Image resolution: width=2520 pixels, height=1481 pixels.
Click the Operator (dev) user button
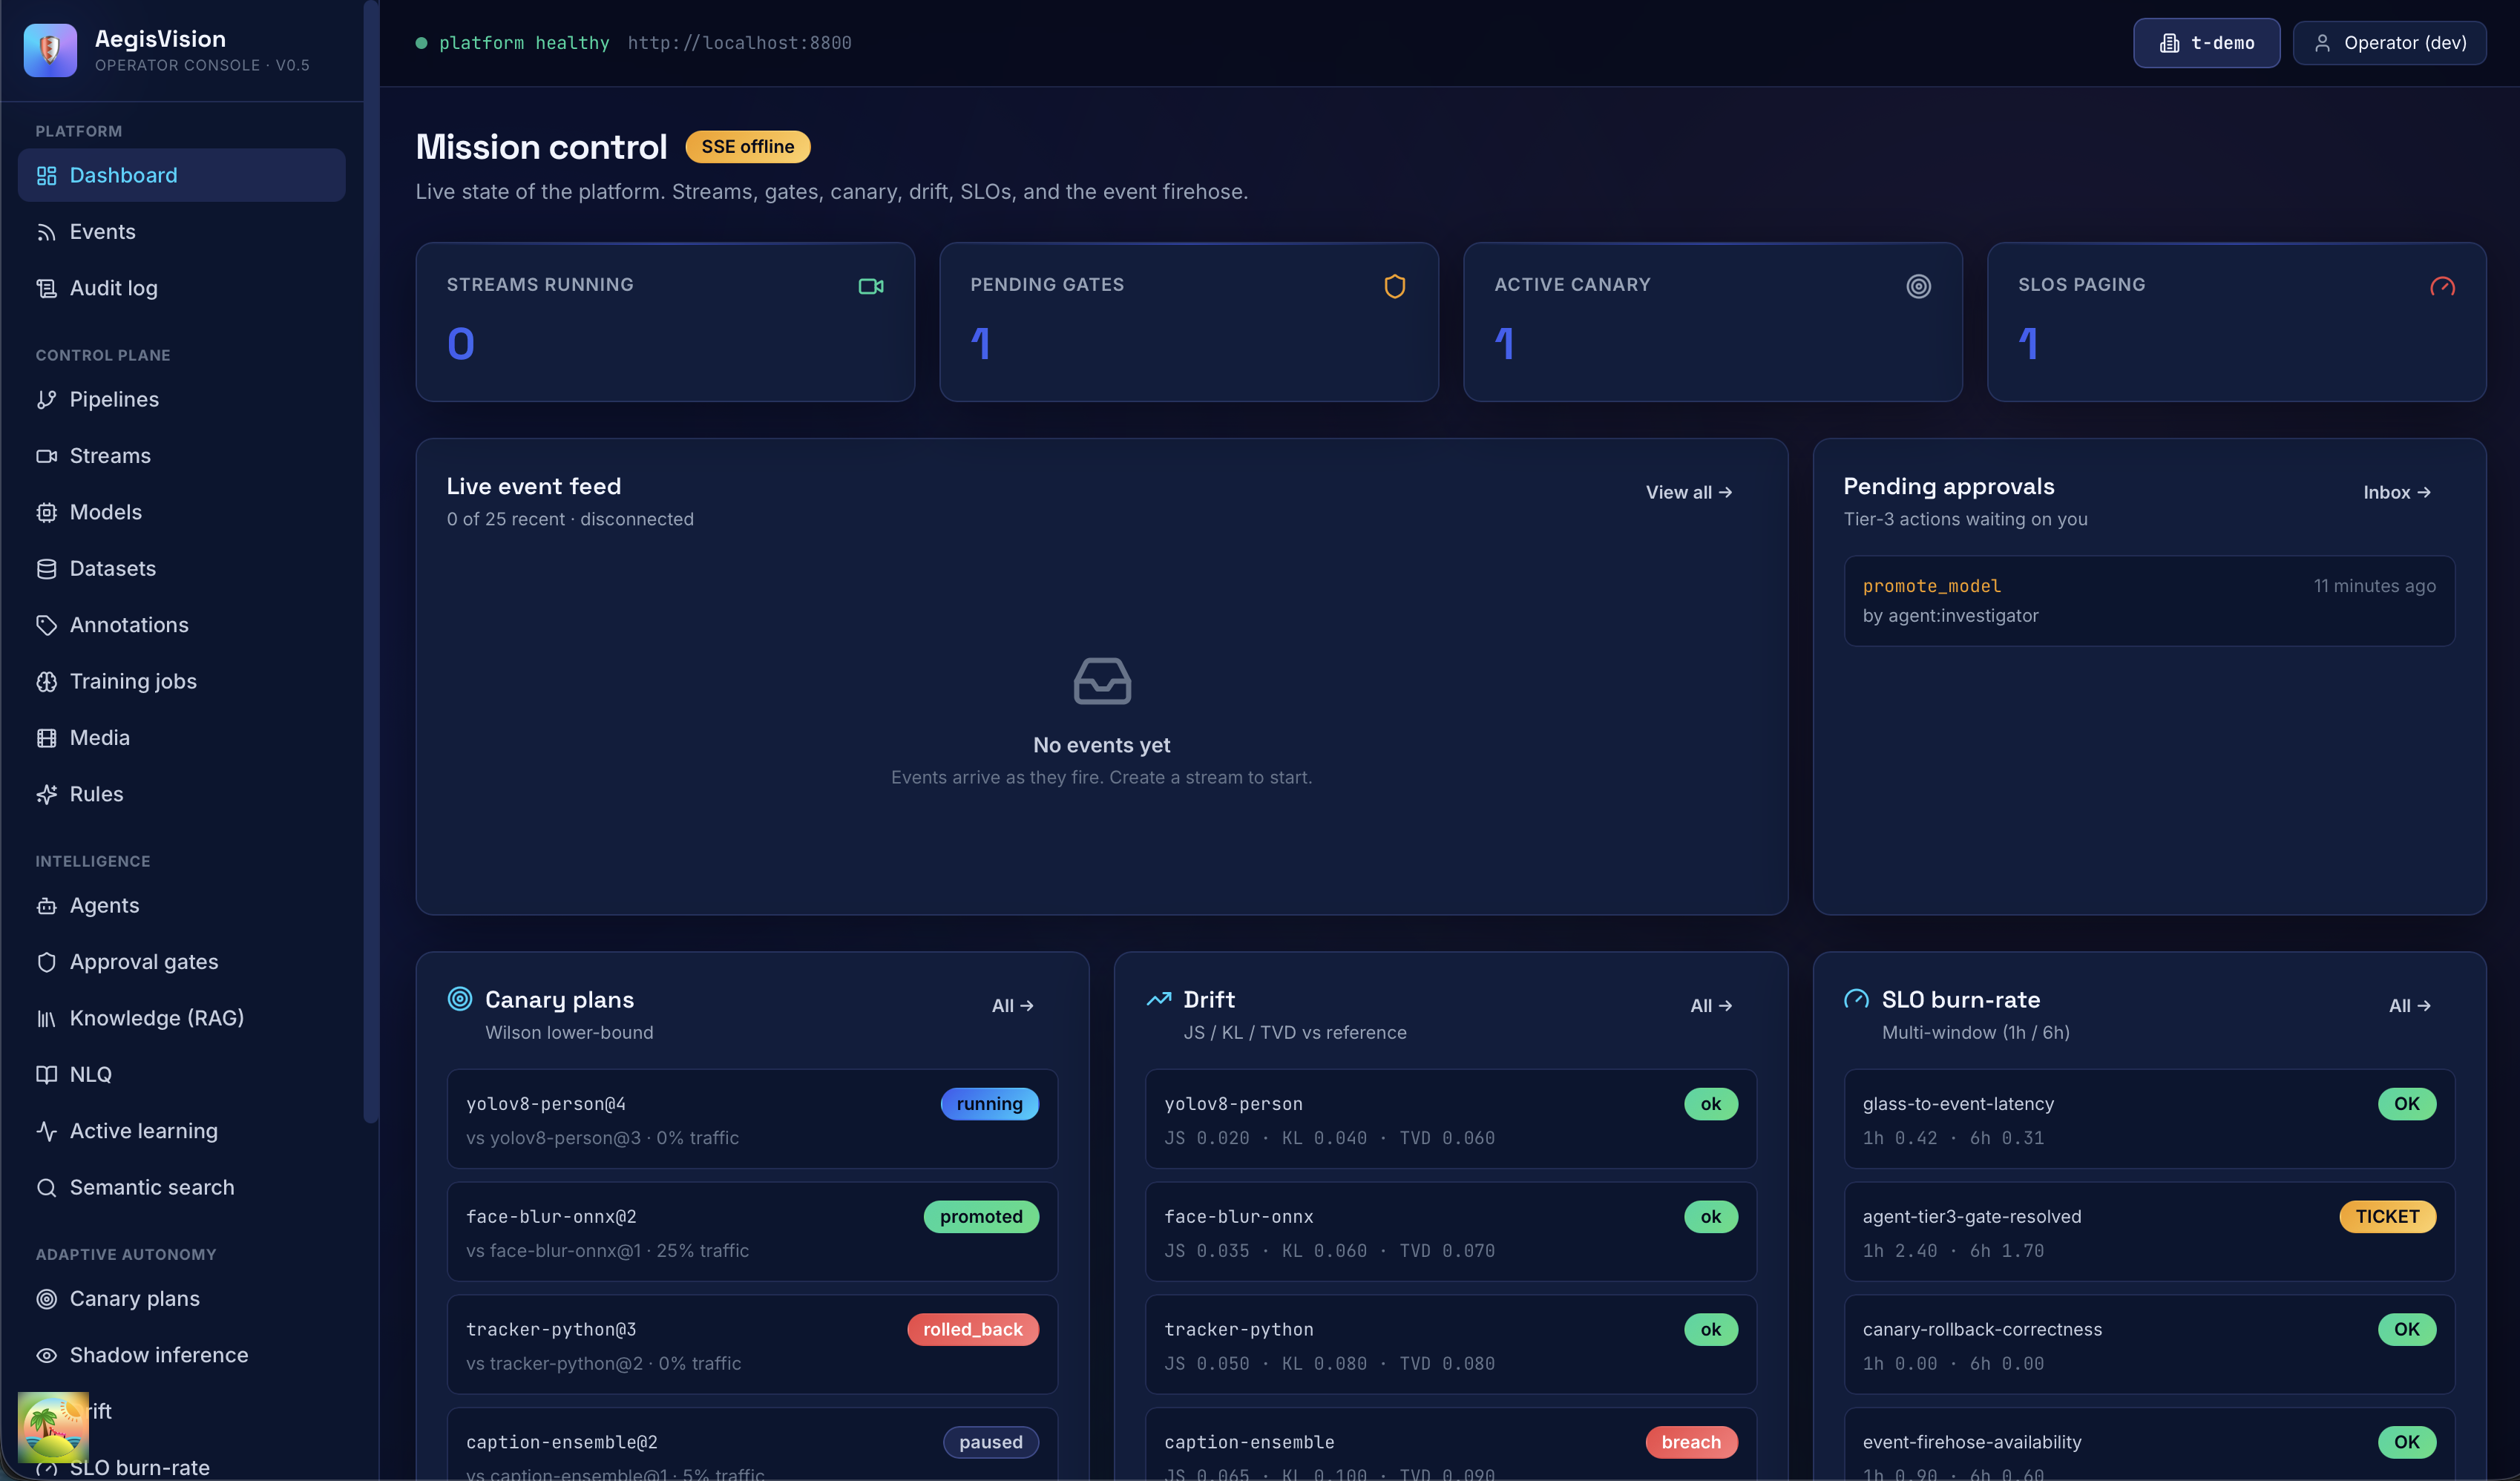pos(2389,43)
